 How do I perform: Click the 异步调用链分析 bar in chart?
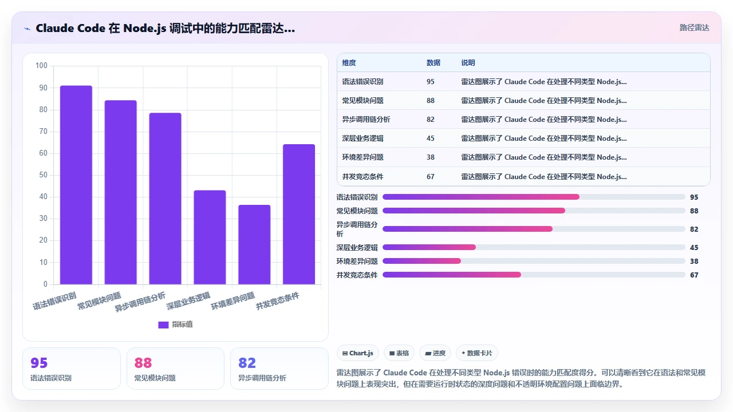[x=165, y=199]
